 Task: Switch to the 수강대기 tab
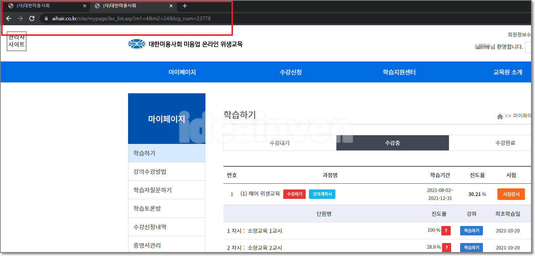[280, 142]
